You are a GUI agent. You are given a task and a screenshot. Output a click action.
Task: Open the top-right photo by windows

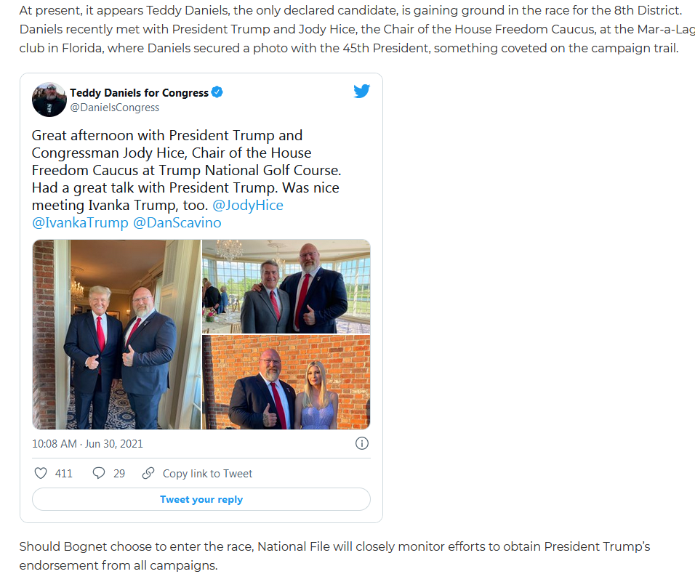coord(286,286)
